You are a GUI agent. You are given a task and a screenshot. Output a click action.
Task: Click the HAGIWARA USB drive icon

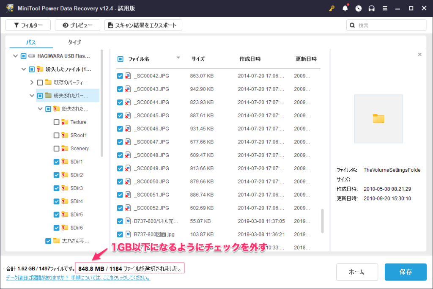coord(32,56)
